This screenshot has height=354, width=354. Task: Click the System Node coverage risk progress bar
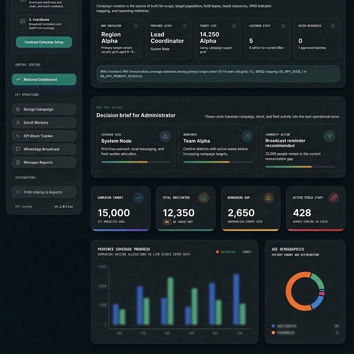(136, 162)
